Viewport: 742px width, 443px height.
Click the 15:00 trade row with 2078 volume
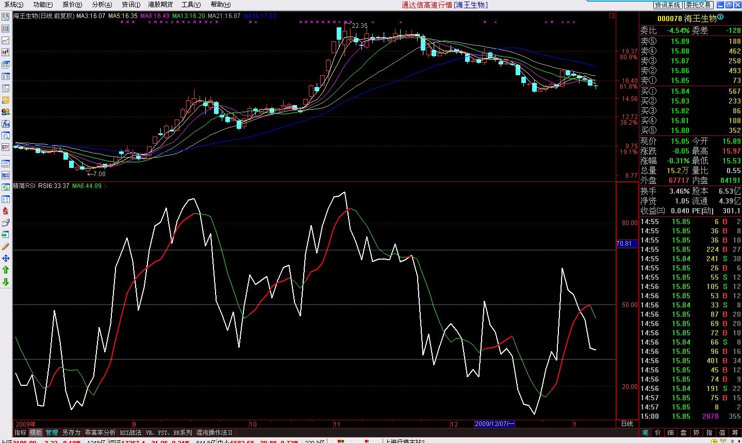coord(690,416)
